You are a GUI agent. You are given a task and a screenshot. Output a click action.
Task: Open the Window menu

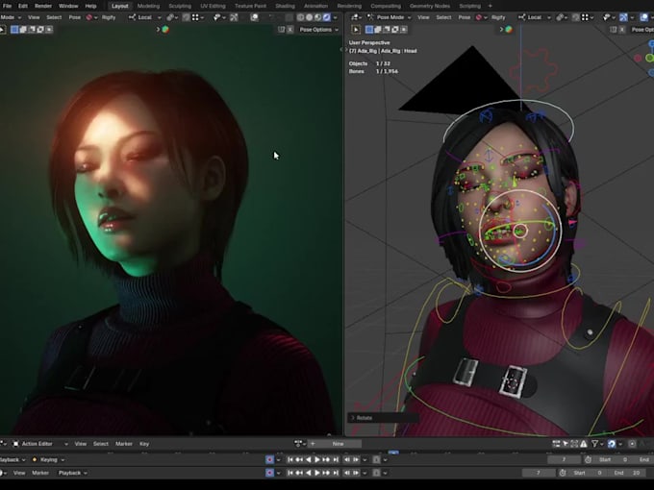click(x=68, y=6)
